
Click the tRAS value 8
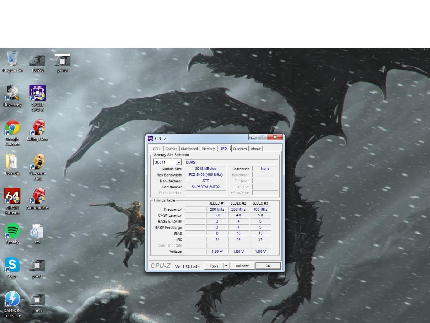[x=217, y=233]
